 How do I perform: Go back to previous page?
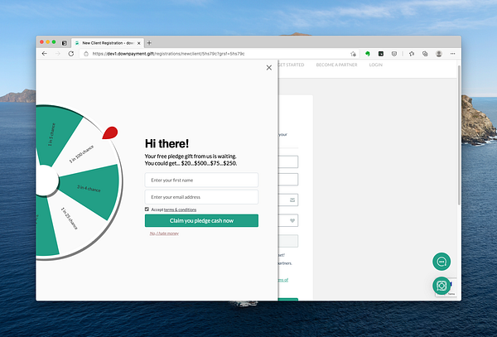(x=45, y=54)
